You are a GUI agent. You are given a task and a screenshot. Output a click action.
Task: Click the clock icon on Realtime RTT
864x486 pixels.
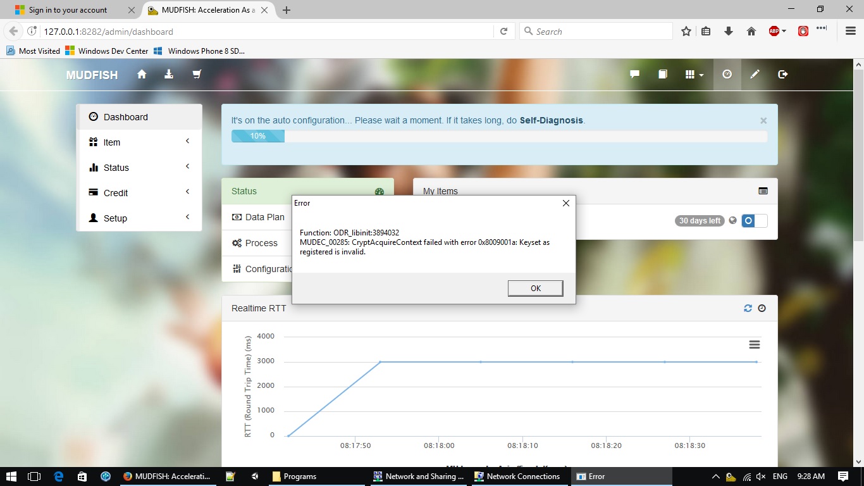click(x=762, y=308)
